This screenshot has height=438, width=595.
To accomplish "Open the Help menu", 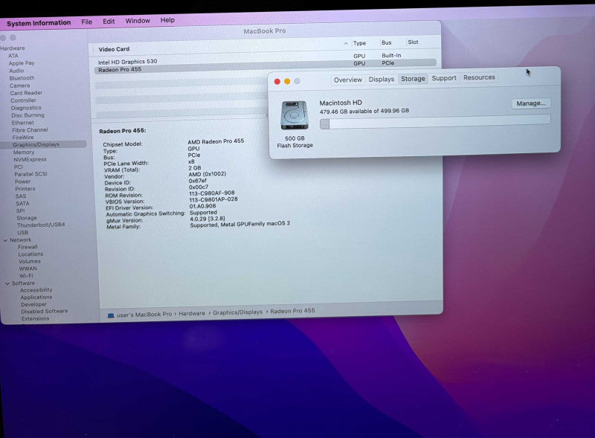I will [x=167, y=20].
